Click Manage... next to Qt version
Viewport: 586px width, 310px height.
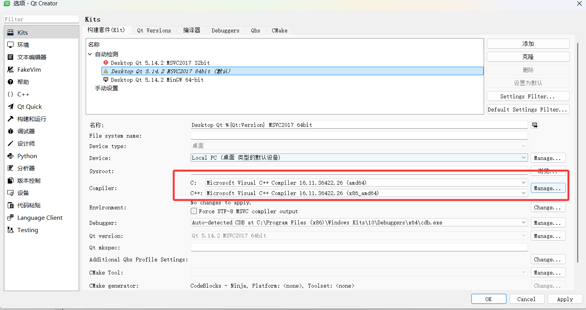click(x=548, y=236)
